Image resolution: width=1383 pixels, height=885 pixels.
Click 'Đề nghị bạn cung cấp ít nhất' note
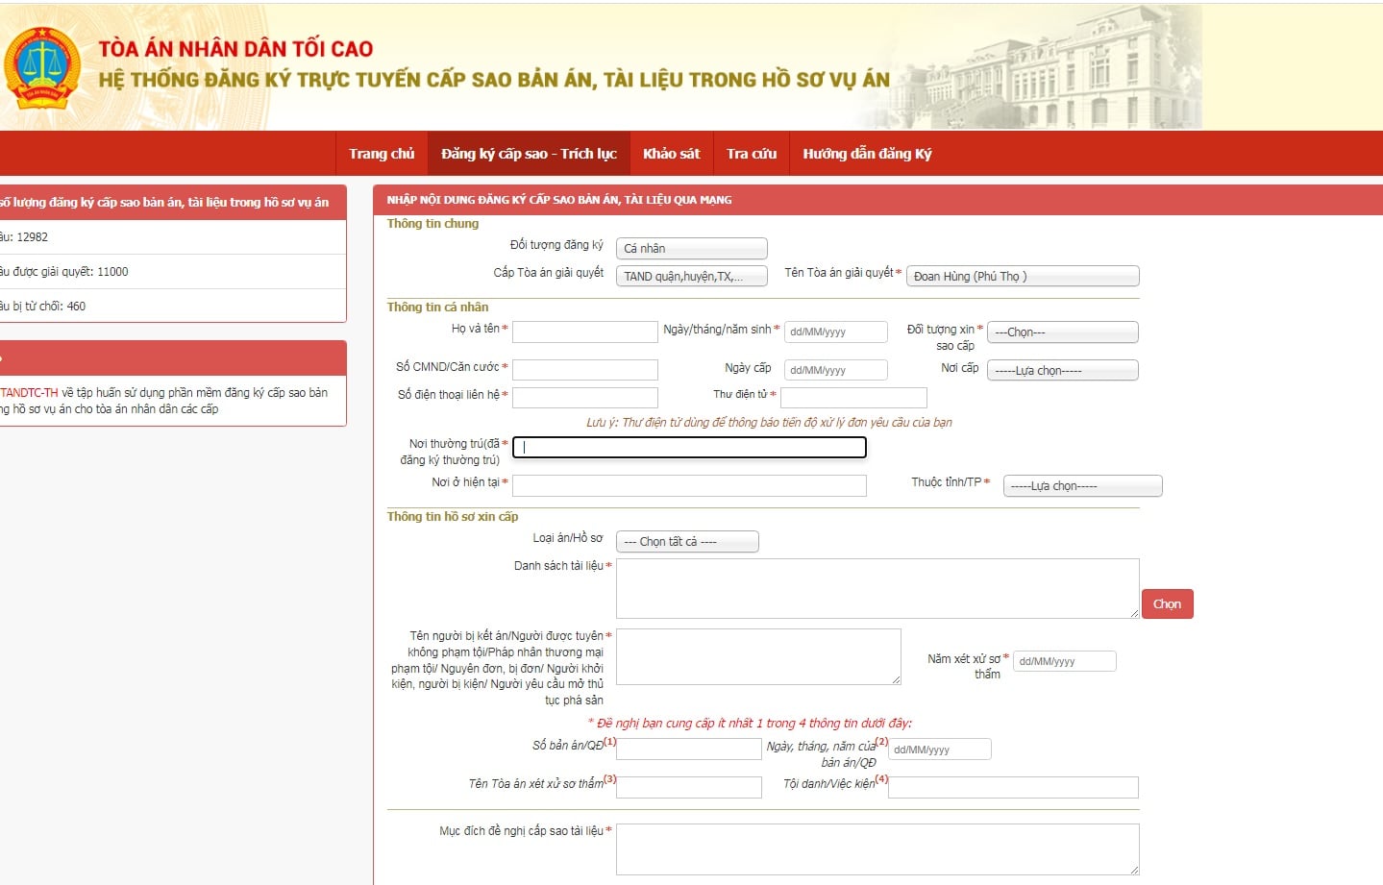pyautogui.click(x=750, y=723)
